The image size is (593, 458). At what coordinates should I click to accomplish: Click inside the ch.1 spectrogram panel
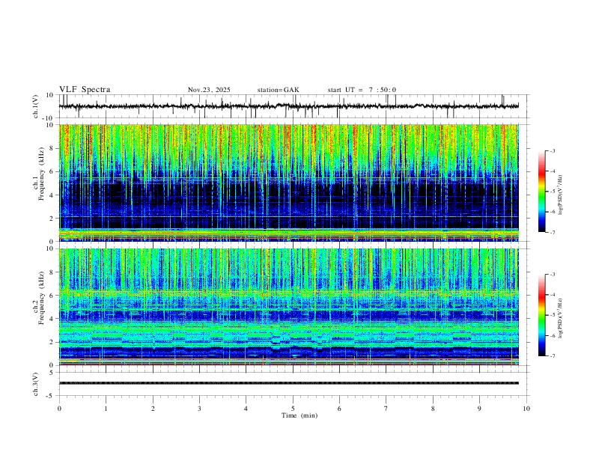click(289, 183)
